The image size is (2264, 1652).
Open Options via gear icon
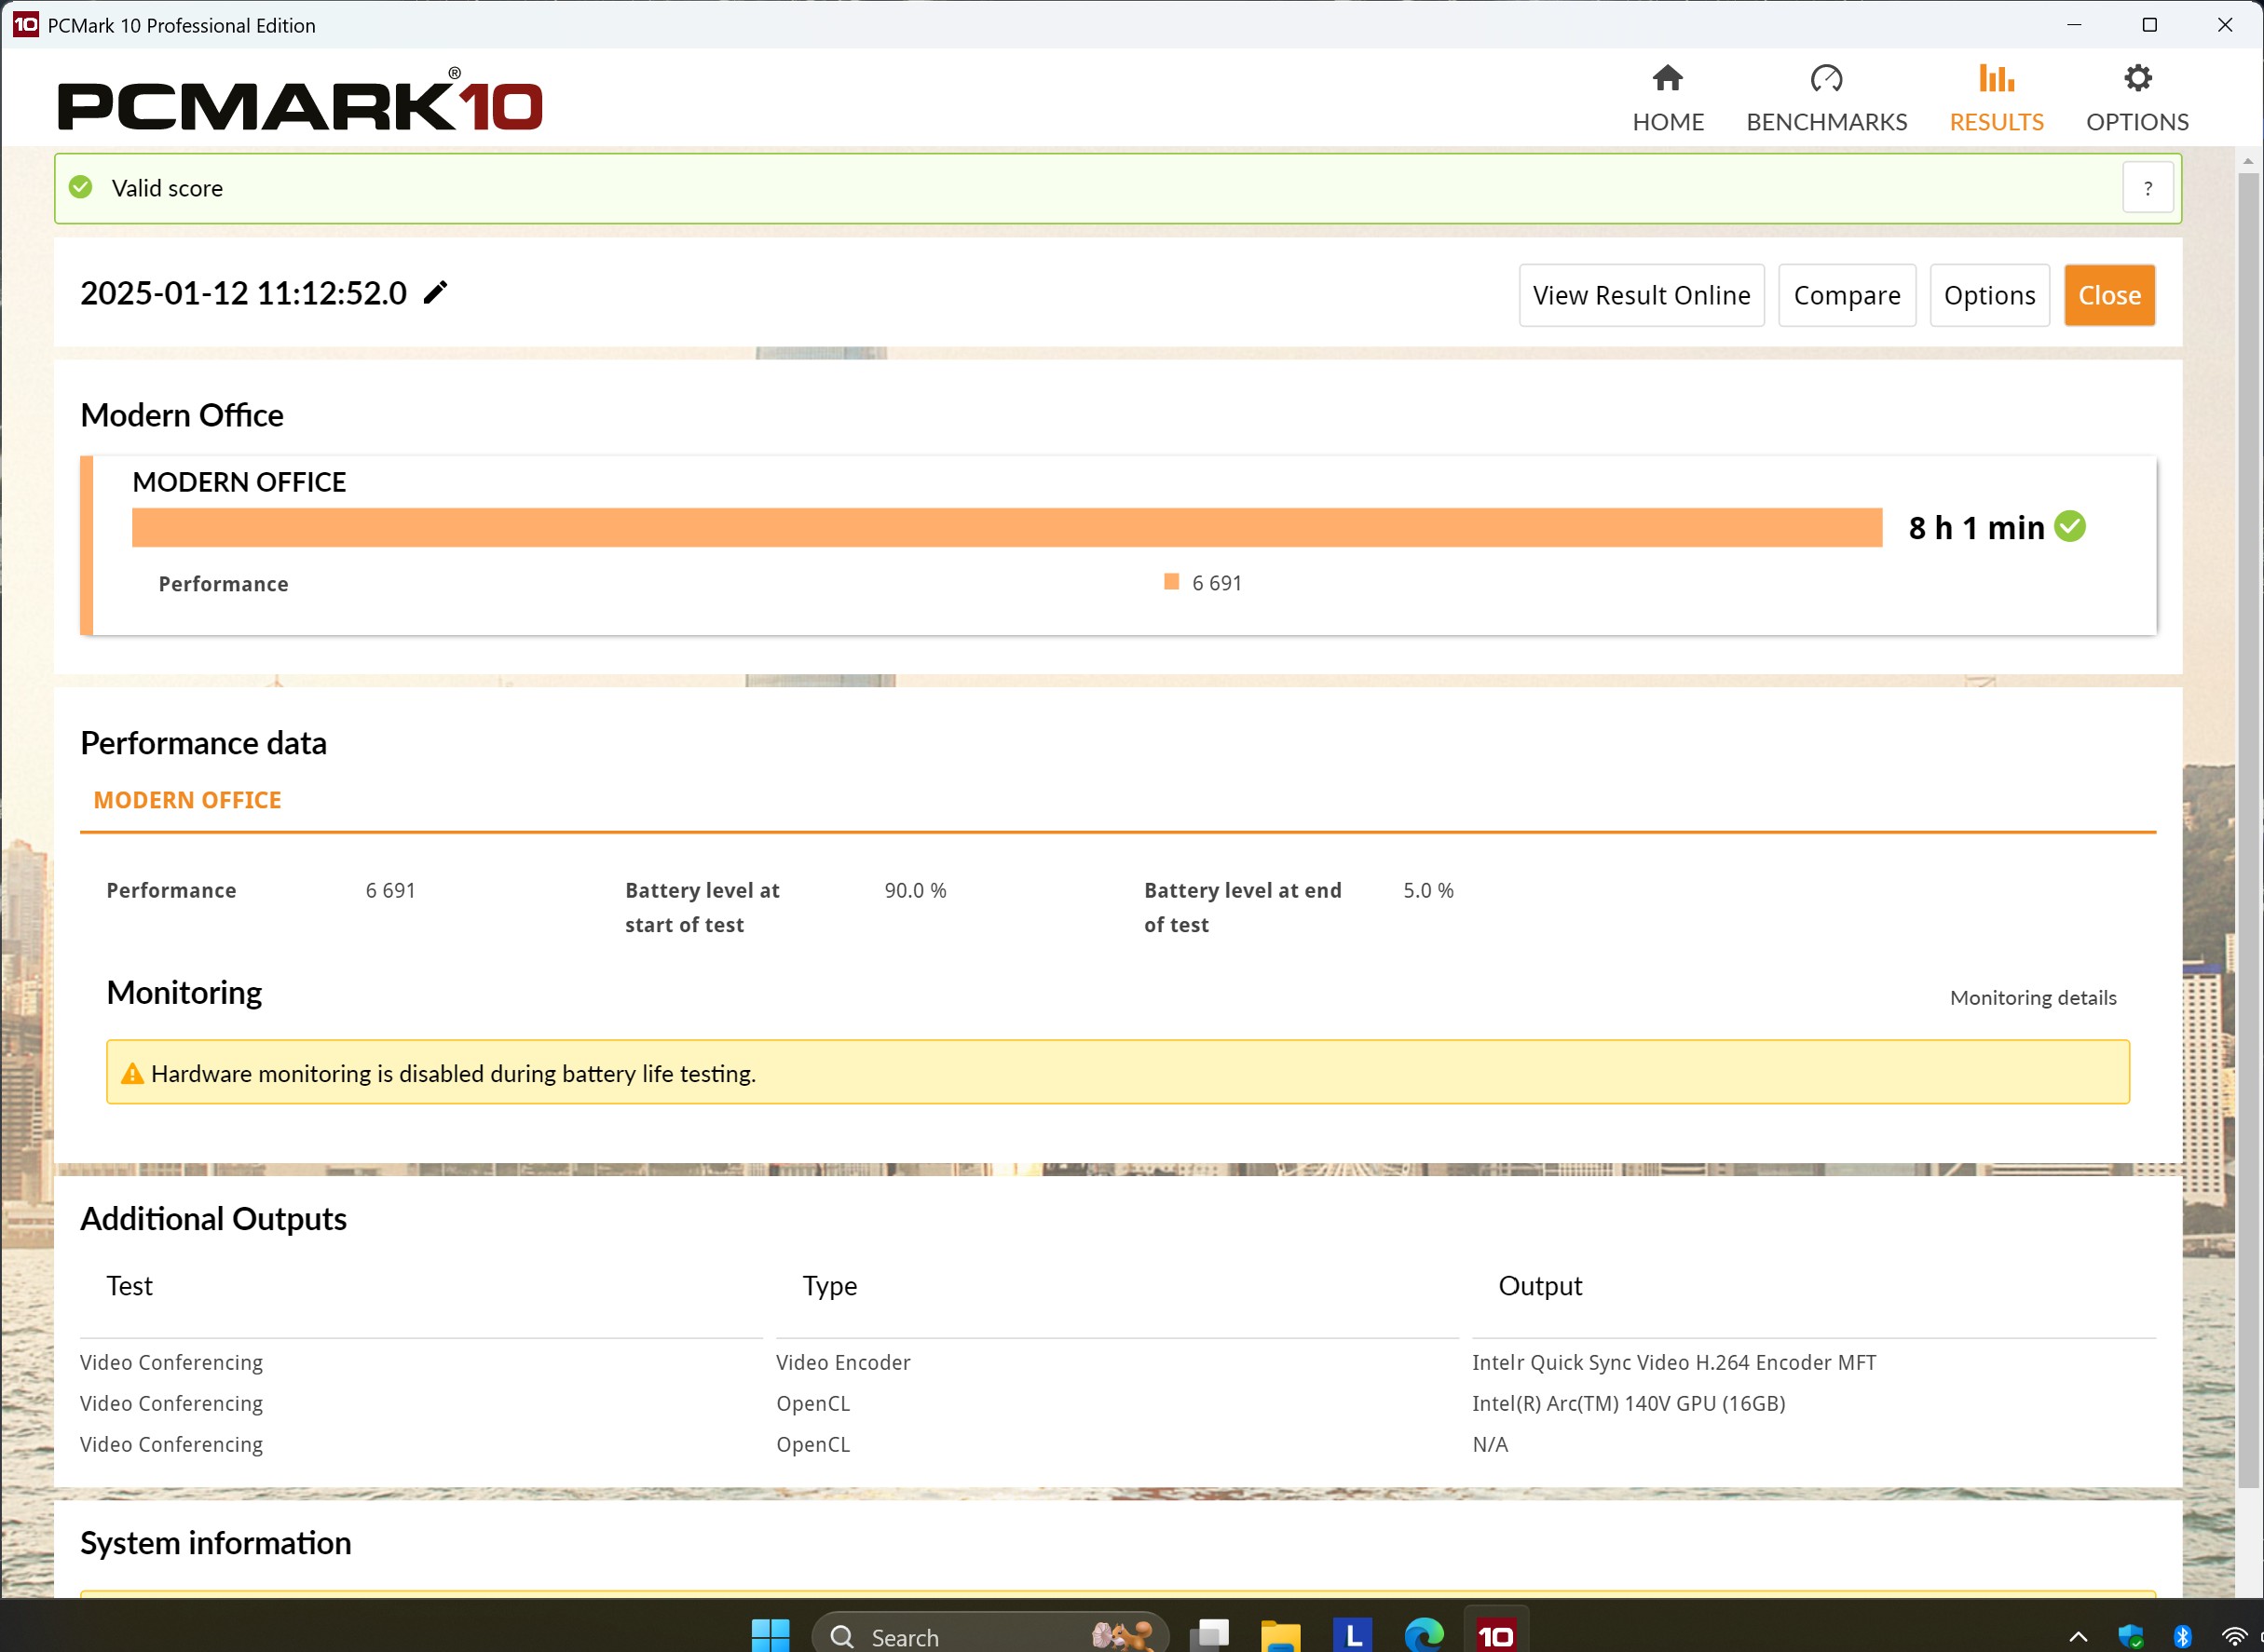coord(2137,79)
